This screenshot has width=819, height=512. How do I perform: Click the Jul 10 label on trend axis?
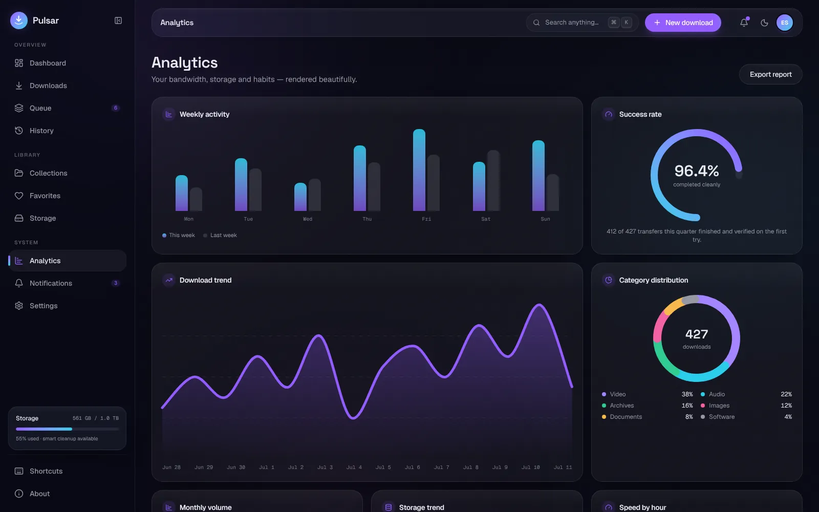pos(531,467)
